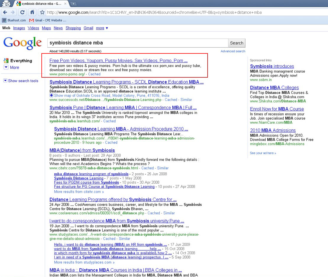328x277 pixels.
Task: Open mba distance learning program of symbiosis thread
Action: (91, 174)
